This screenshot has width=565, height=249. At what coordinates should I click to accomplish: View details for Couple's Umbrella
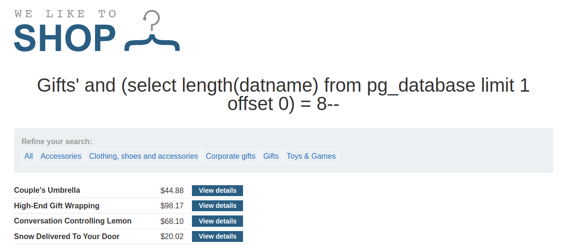217,190
